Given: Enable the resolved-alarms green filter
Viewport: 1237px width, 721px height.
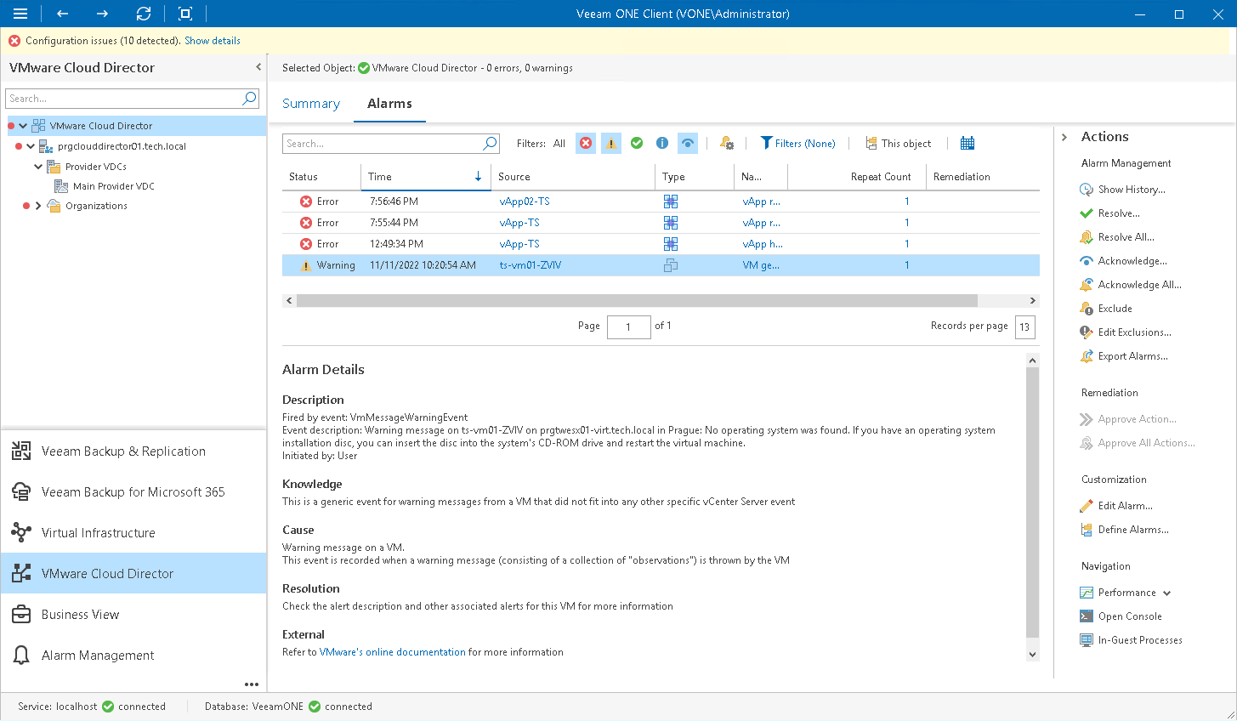Looking at the screenshot, I should click(636, 143).
